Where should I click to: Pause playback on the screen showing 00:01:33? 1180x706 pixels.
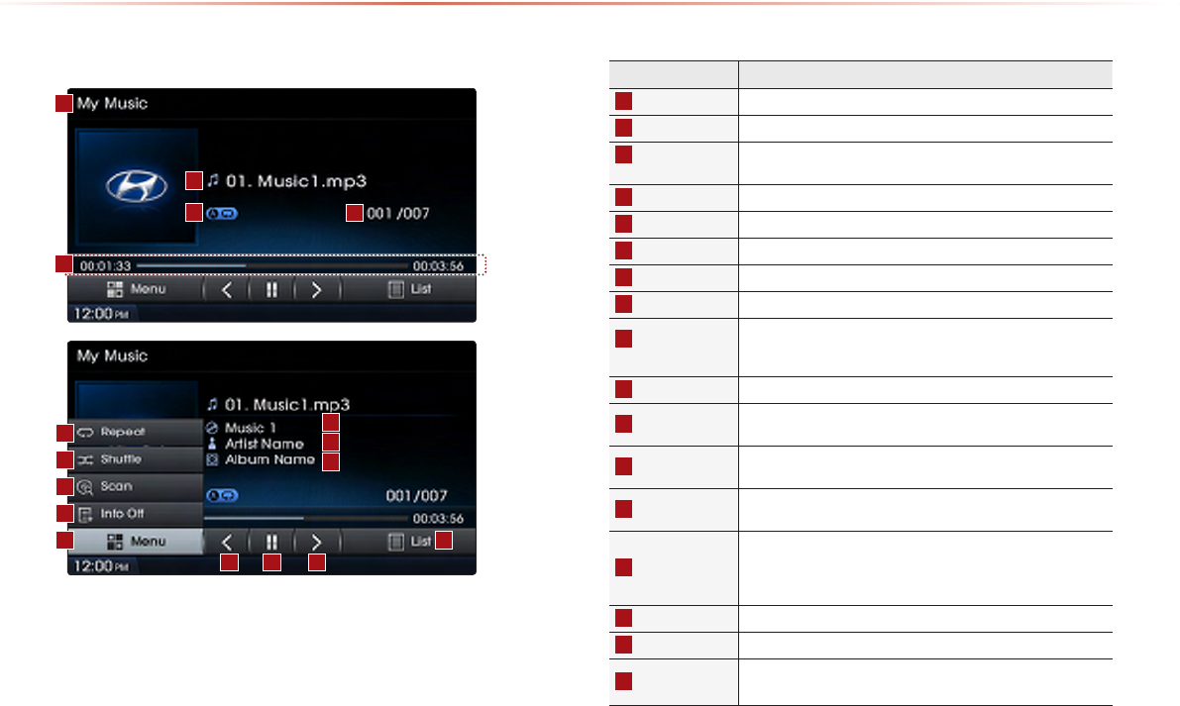pyautogui.click(x=271, y=289)
